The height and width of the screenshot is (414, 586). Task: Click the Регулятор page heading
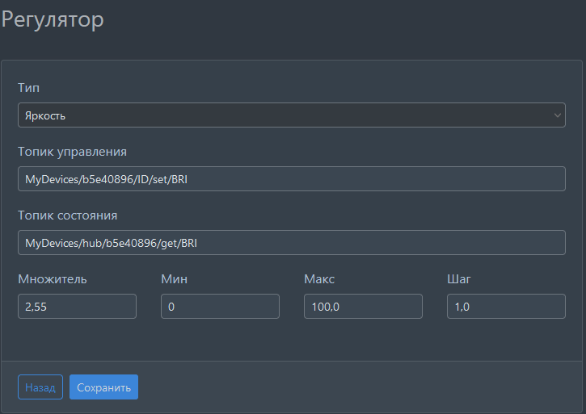point(53,19)
